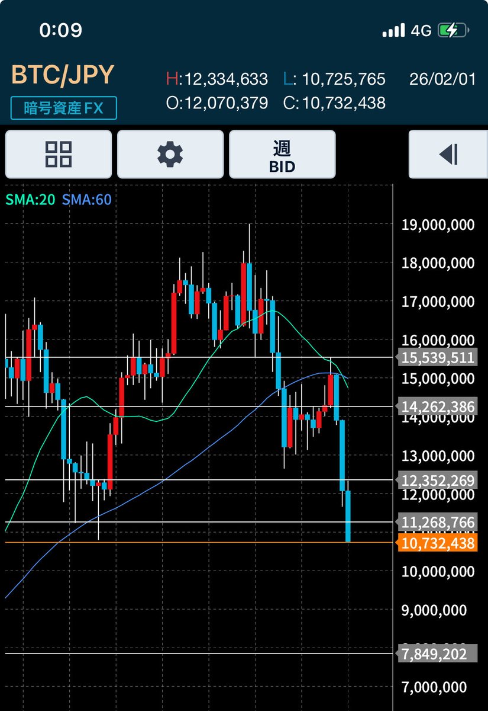The image size is (488, 711).
Task: Tap the latest blue candlestick at chart edge
Action: (348, 516)
